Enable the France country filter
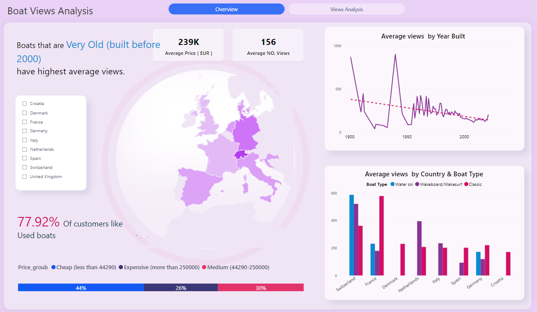The width and height of the screenshot is (537, 312). point(24,122)
